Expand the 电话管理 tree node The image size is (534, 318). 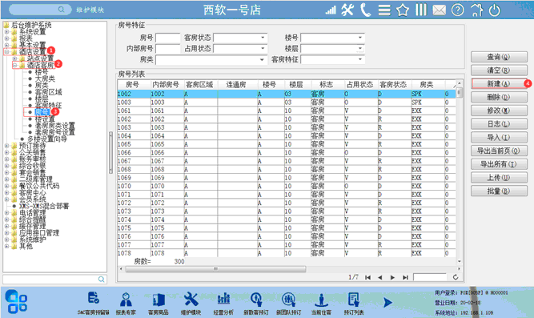point(6,213)
